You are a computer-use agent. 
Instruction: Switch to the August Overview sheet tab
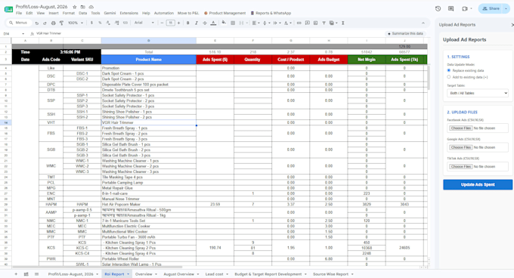[x=178, y=274]
